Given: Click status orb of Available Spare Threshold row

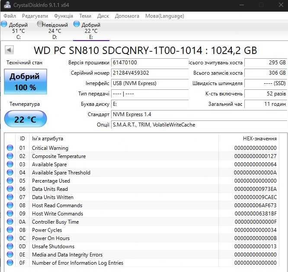Looking at the screenshot, I should tap(10, 172).
